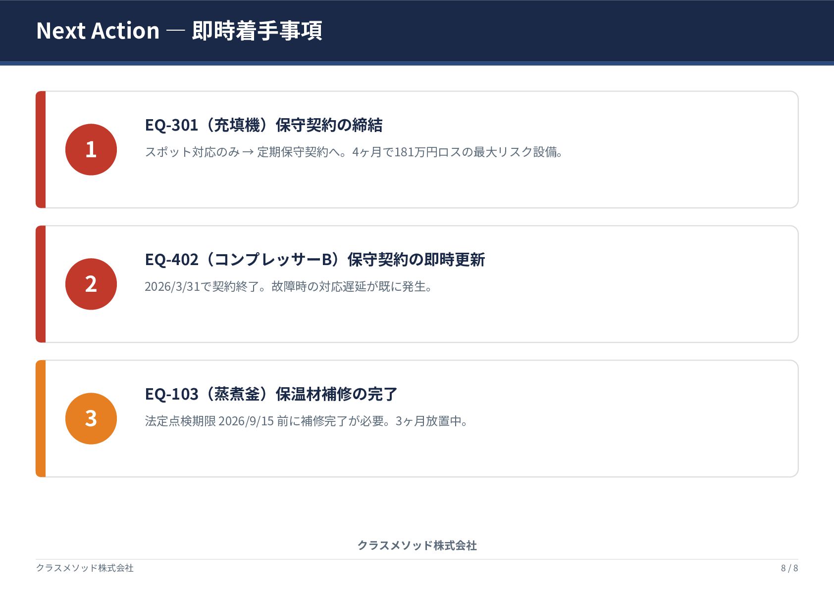Click the 即時着手事項 text in header
Image resolution: width=834 pixels, height=589 pixels.
tap(257, 31)
